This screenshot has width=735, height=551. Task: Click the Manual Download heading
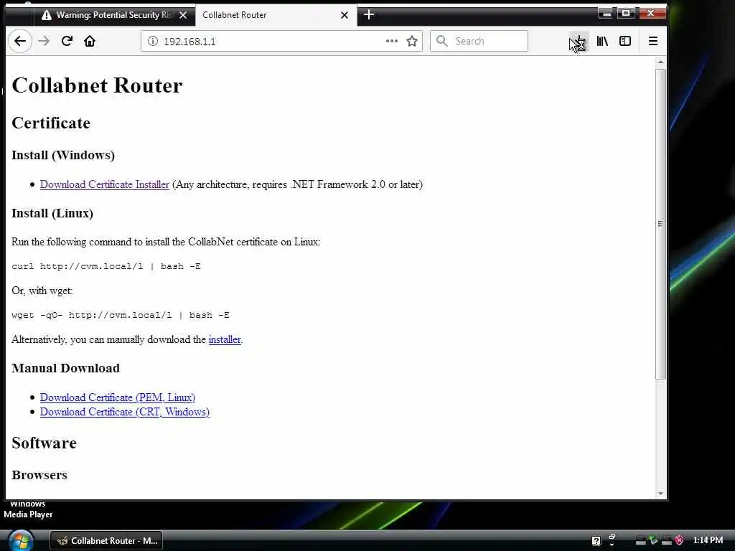[65, 368]
